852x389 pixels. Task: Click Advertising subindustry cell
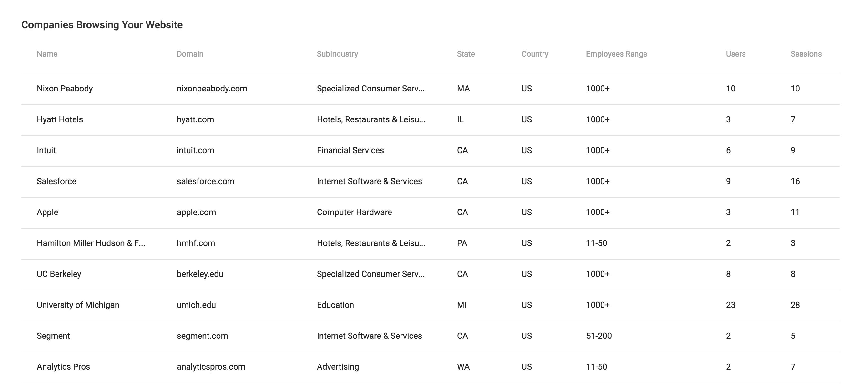click(x=338, y=367)
